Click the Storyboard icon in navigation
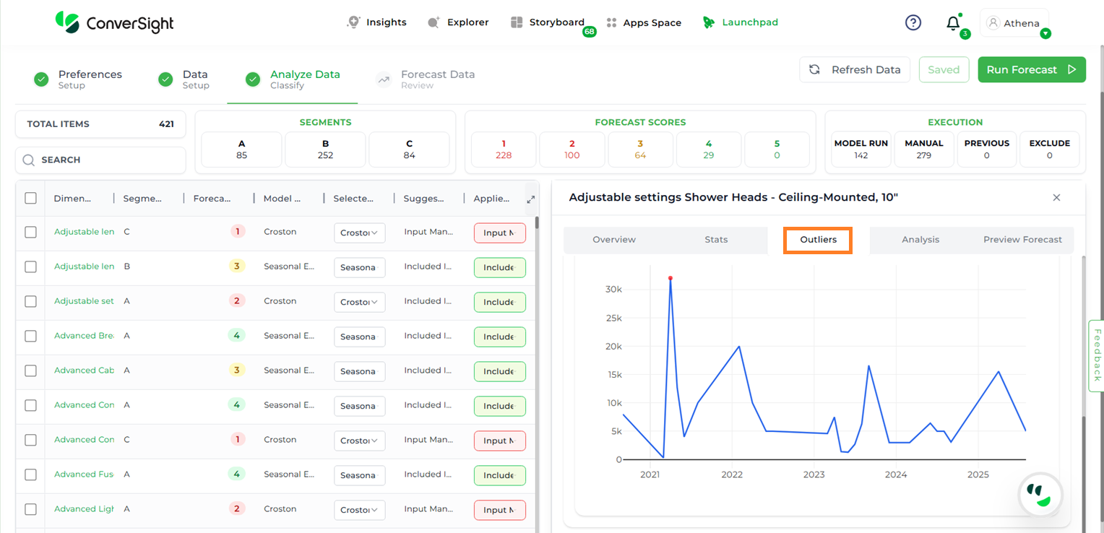This screenshot has width=1104, height=533. [x=517, y=22]
